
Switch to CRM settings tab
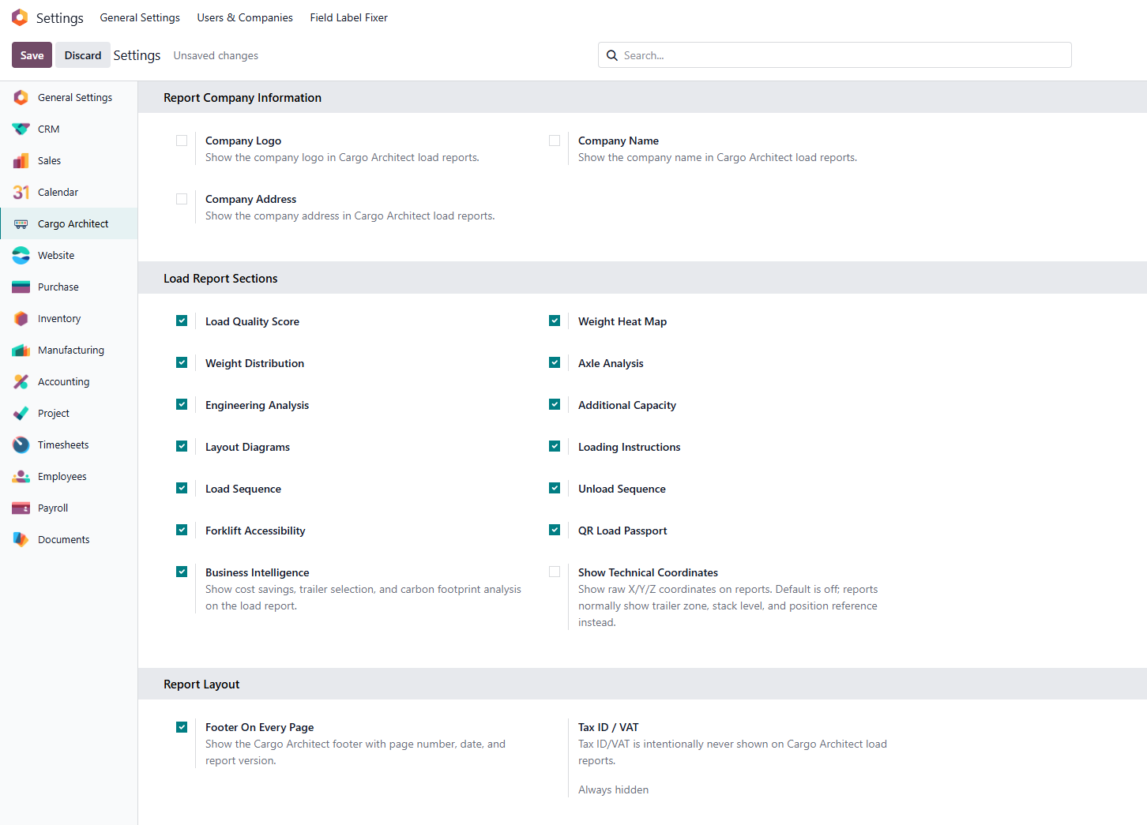pos(69,129)
